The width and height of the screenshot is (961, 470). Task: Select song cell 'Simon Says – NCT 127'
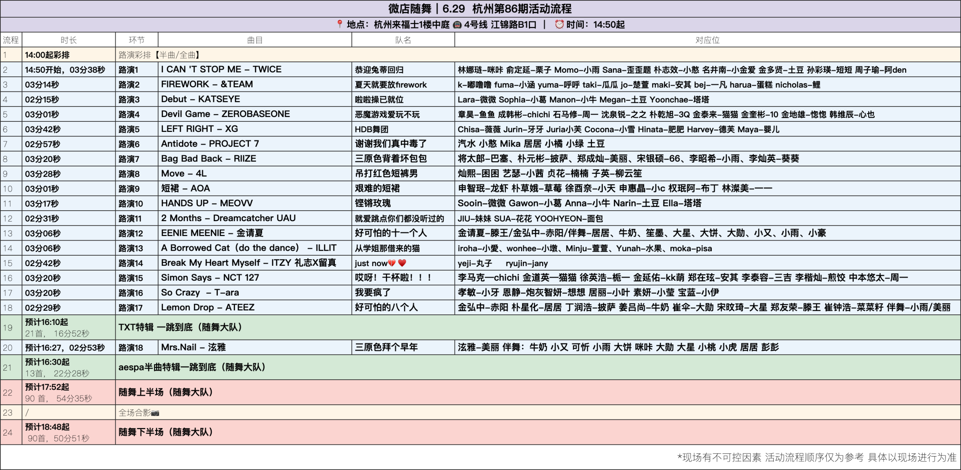pos(255,278)
